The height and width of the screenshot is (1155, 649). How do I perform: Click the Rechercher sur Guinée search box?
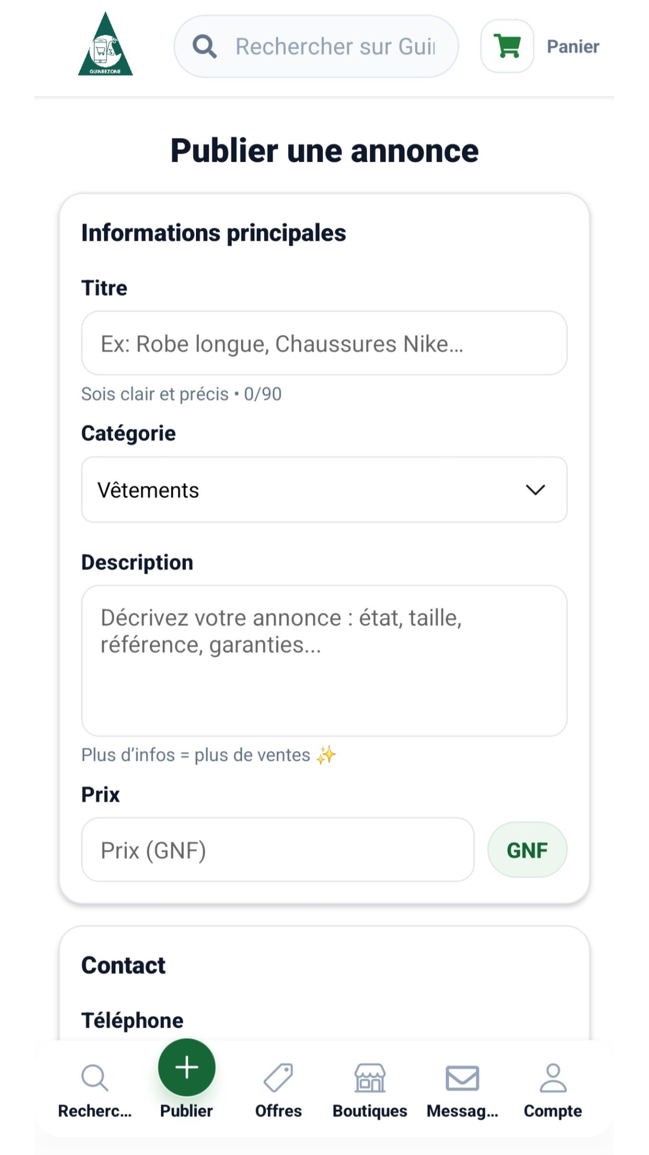[335, 46]
